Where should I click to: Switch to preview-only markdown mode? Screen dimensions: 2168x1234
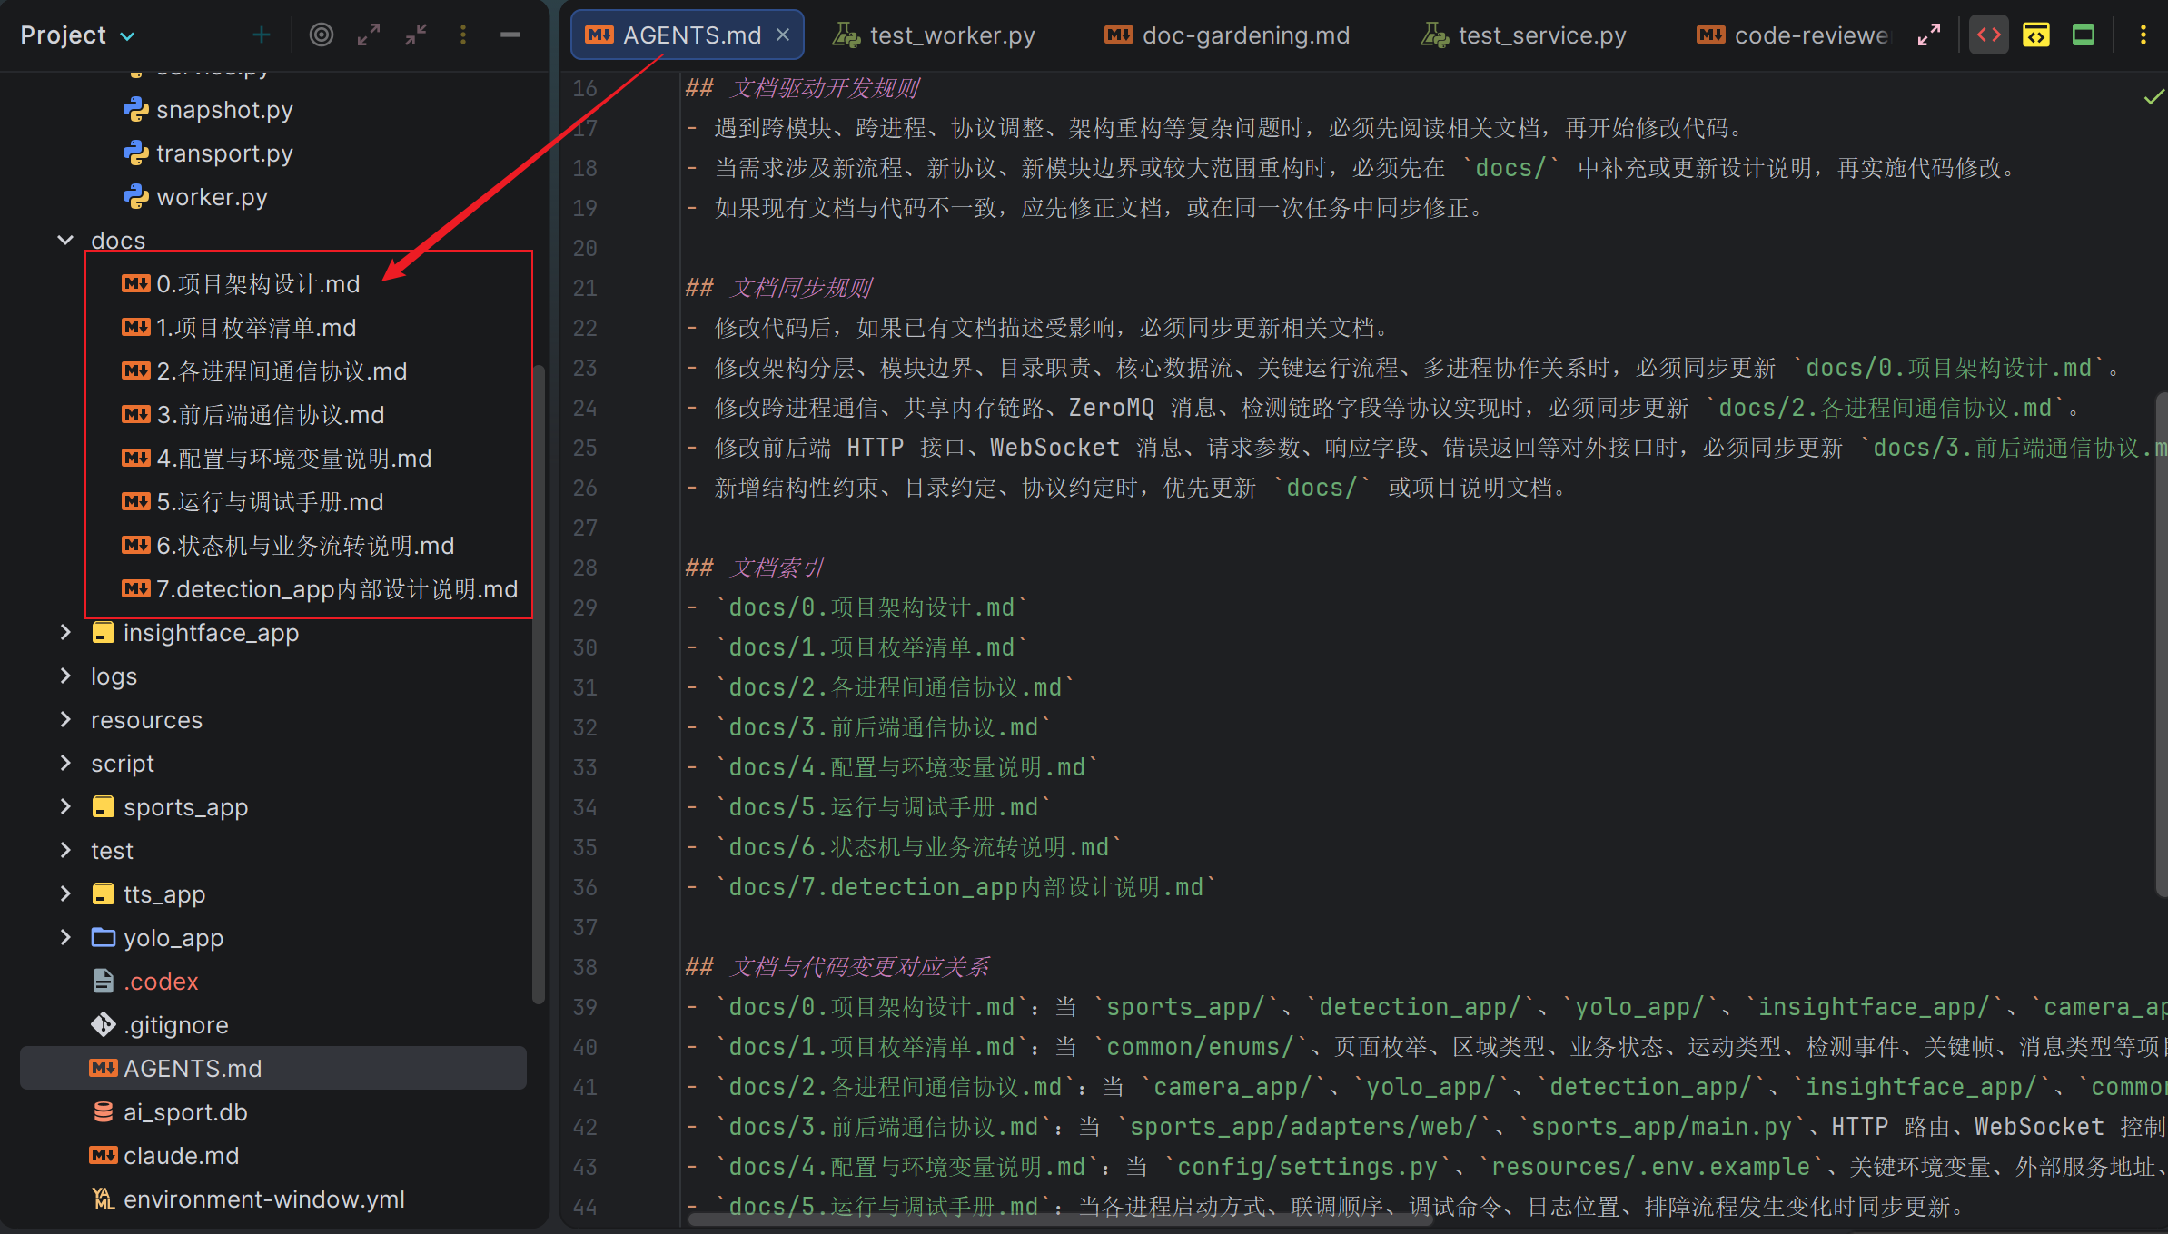[2084, 35]
